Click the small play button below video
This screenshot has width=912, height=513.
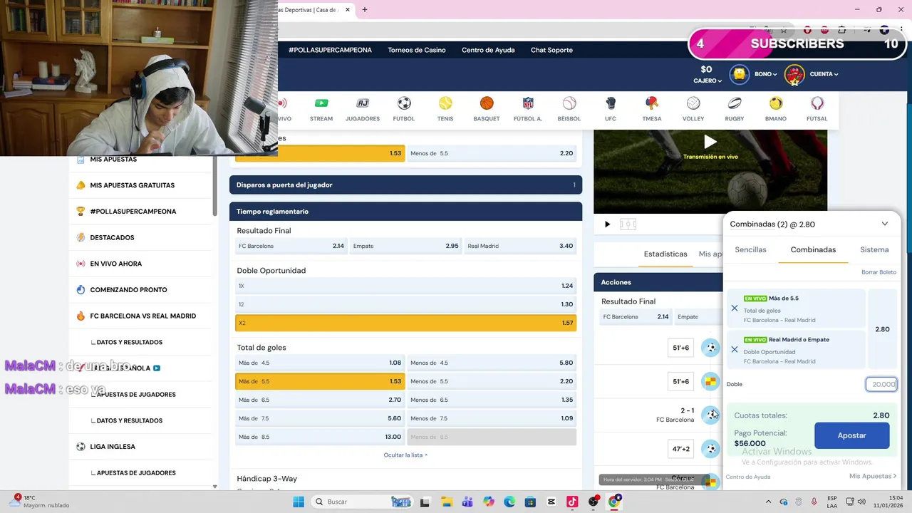(x=607, y=224)
